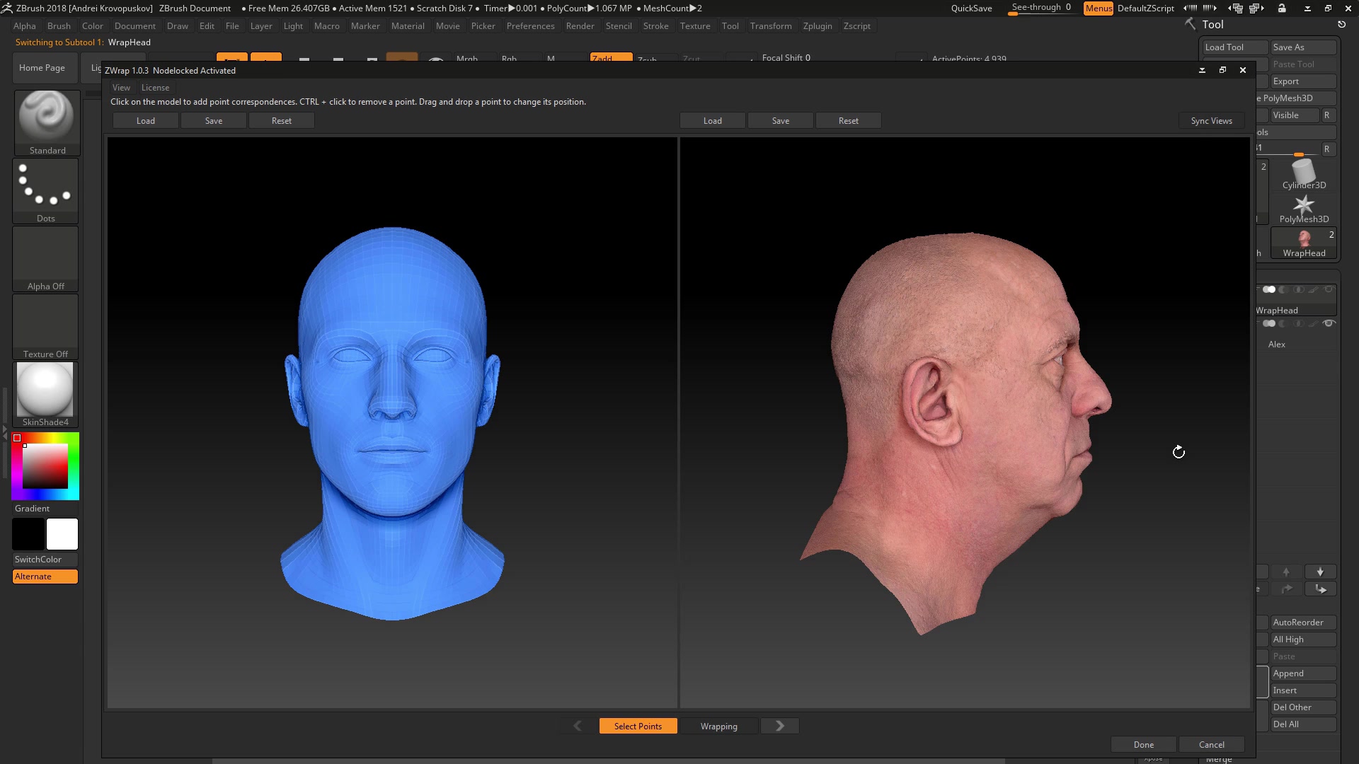1359x764 pixels.
Task: Click the AutoReorder button
Action: coord(1300,621)
